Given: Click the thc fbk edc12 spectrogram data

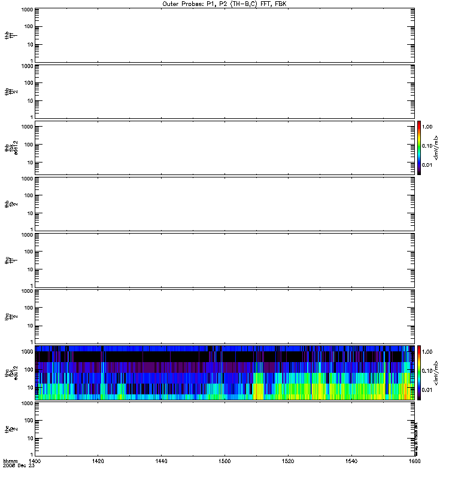Looking at the screenshot, I should pyautogui.click(x=224, y=372).
